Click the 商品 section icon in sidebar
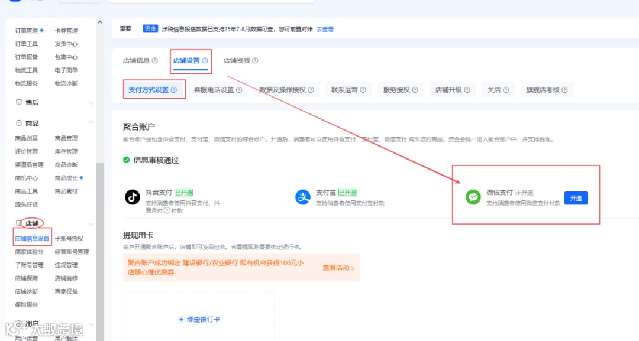 pos(19,123)
